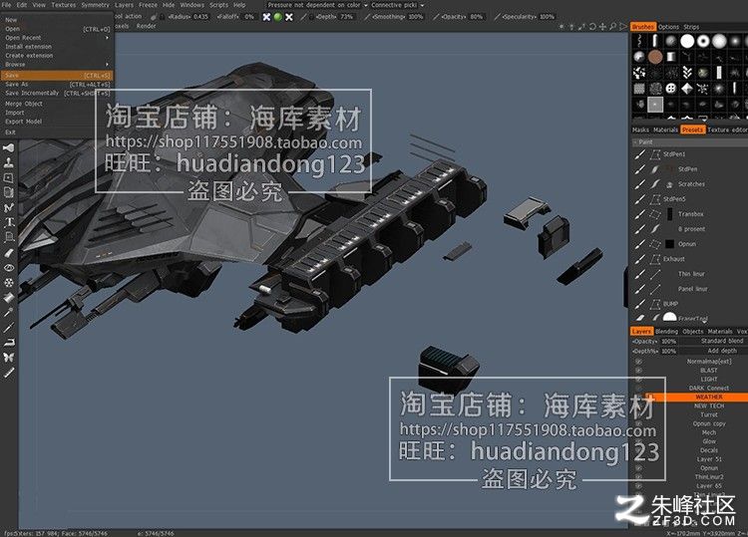Select the diamond pyramid brush alpha
Viewport: 748px width, 537px height.
(687, 89)
